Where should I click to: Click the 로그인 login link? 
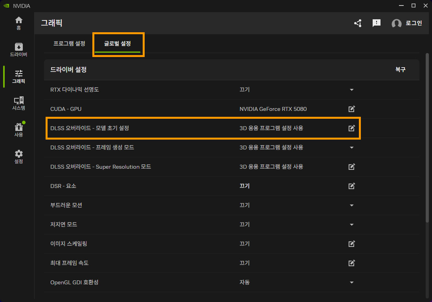pyautogui.click(x=414, y=23)
